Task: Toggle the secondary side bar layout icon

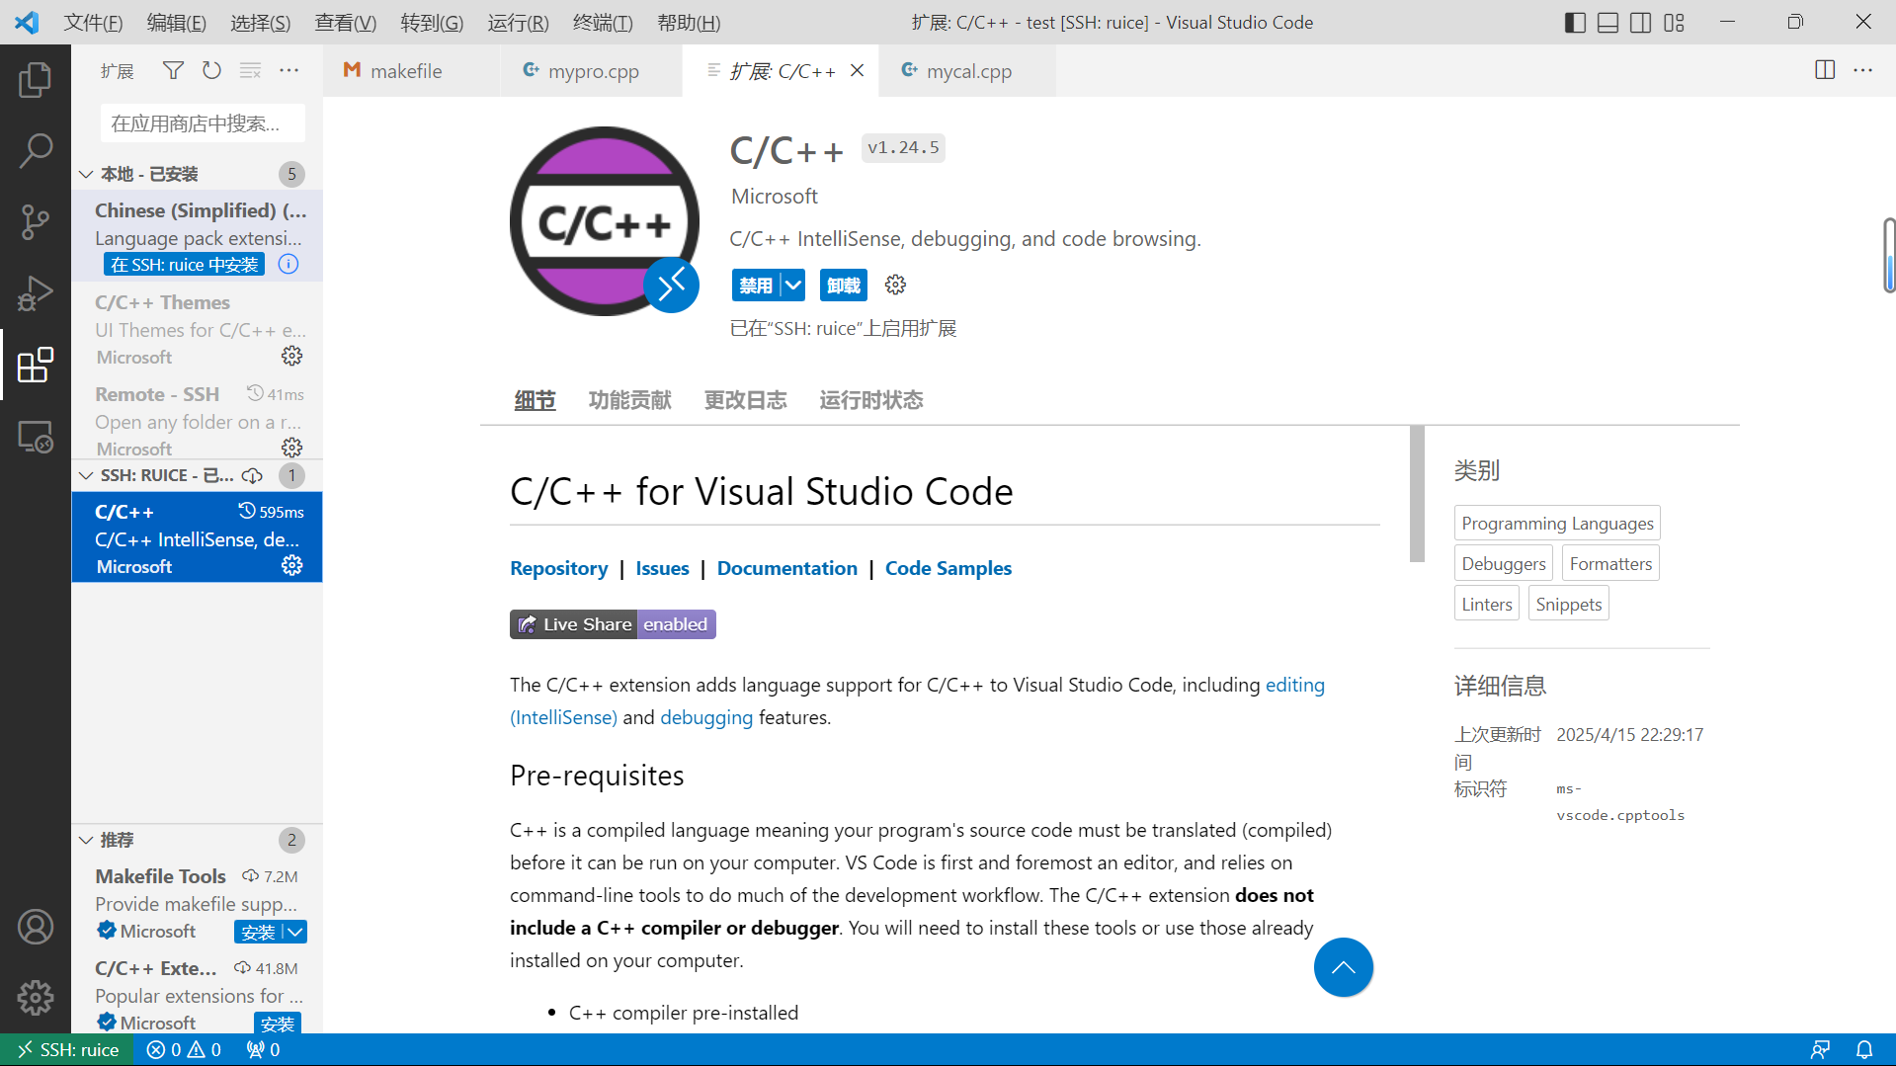Action: point(1641,22)
